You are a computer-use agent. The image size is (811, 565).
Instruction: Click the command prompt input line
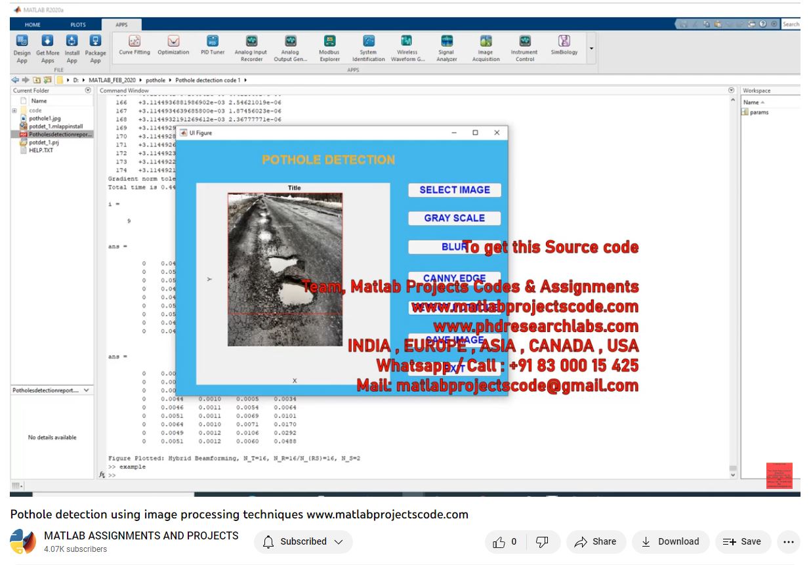(x=420, y=475)
